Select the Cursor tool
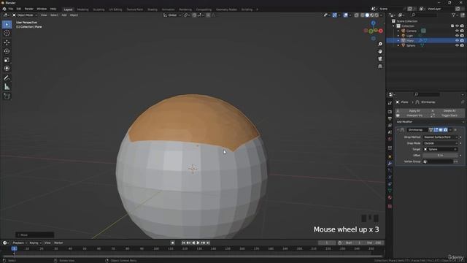 tap(7, 33)
